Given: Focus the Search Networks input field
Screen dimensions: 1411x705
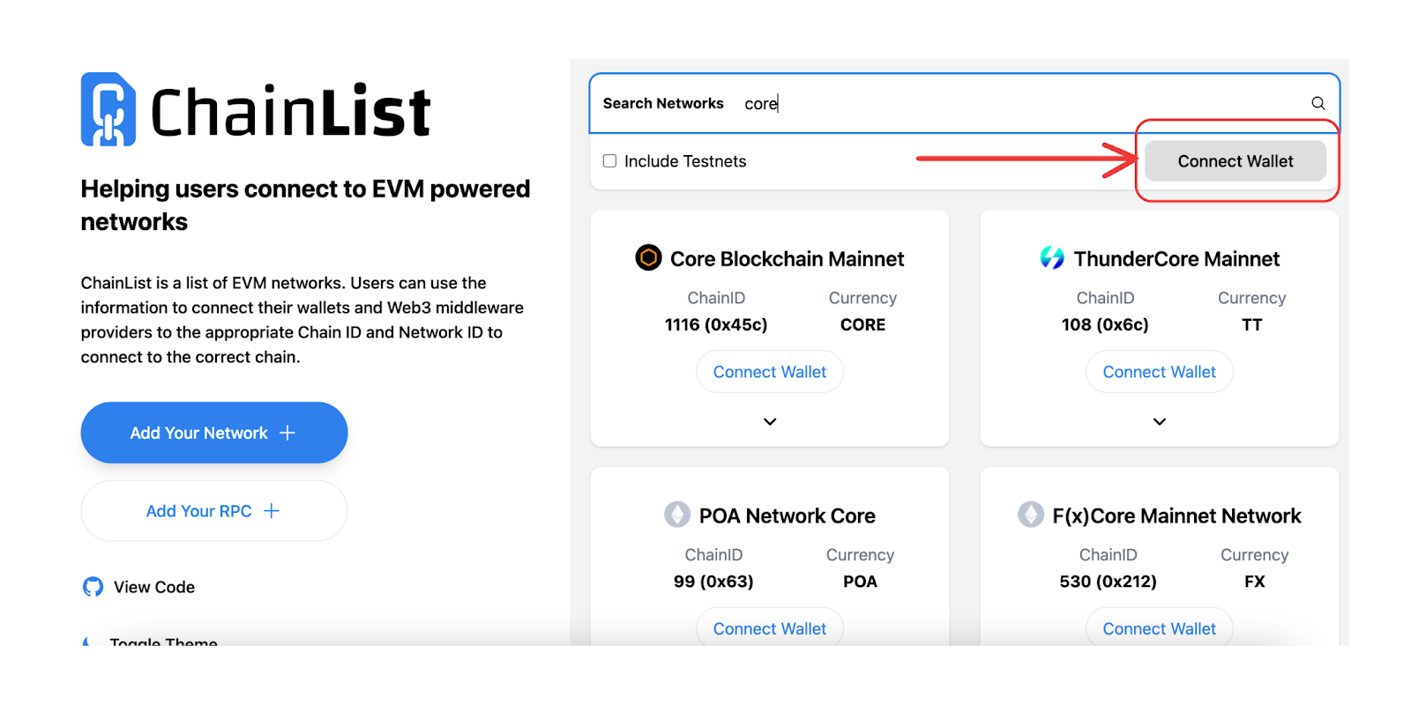Looking at the screenshot, I should click(1014, 104).
